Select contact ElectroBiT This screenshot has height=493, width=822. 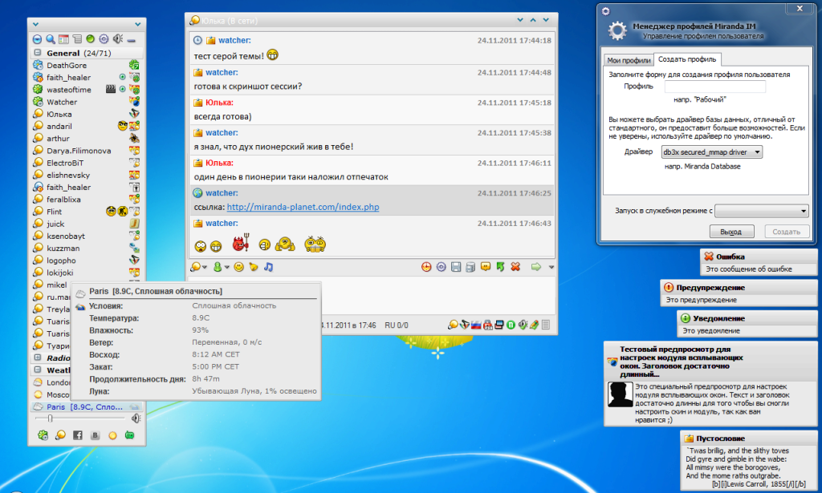pyautogui.click(x=86, y=163)
